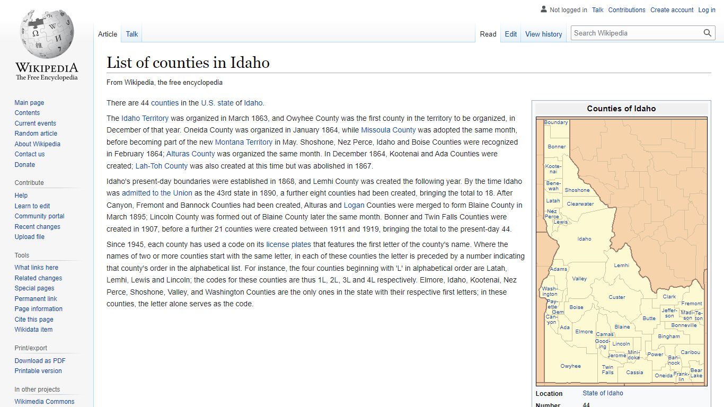Follow the 'license plates' link
The image size is (724, 407).
point(289,244)
